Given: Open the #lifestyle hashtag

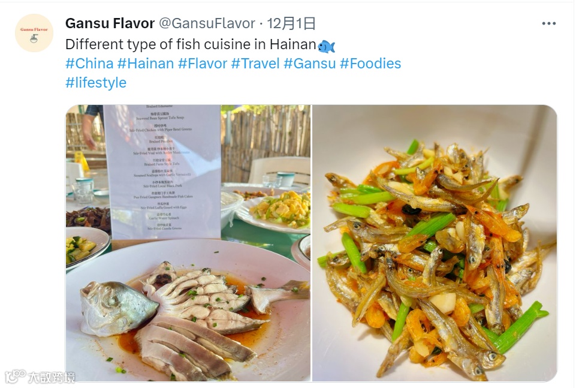Looking at the screenshot, I should pos(96,83).
